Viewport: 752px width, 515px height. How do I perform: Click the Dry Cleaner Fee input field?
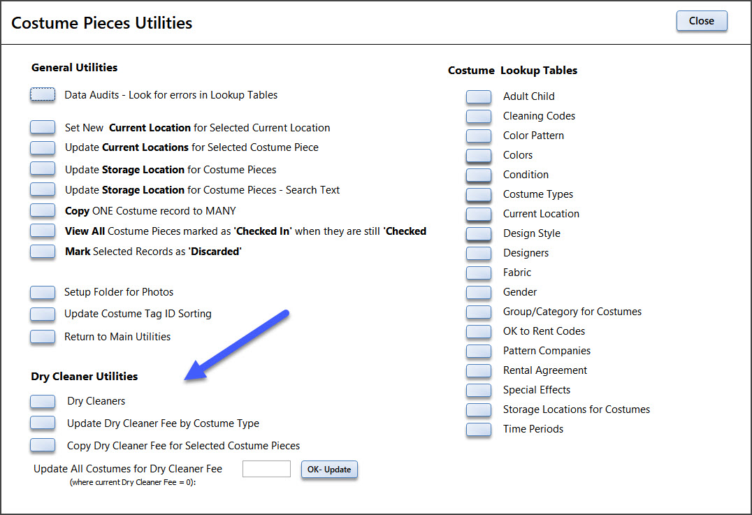click(266, 469)
